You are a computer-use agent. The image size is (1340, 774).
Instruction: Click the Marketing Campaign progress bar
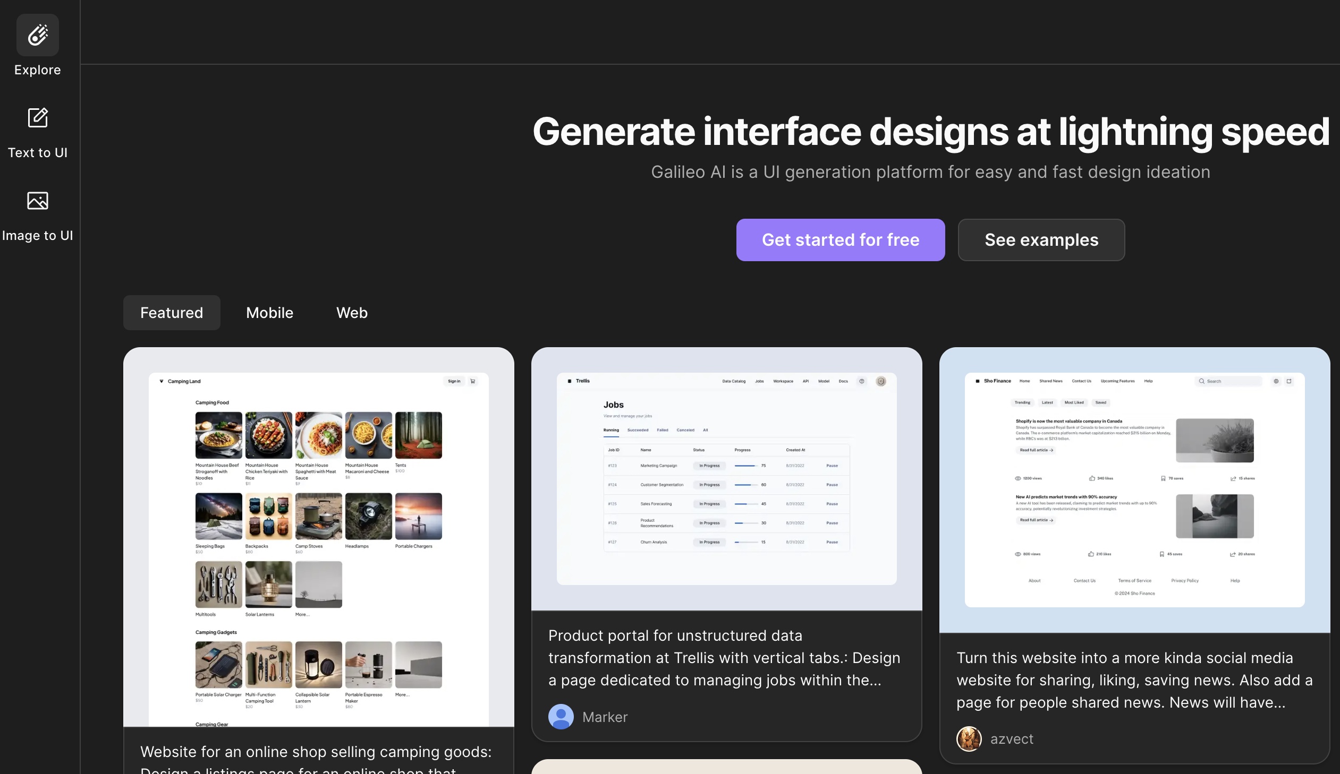[x=745, y=466]
